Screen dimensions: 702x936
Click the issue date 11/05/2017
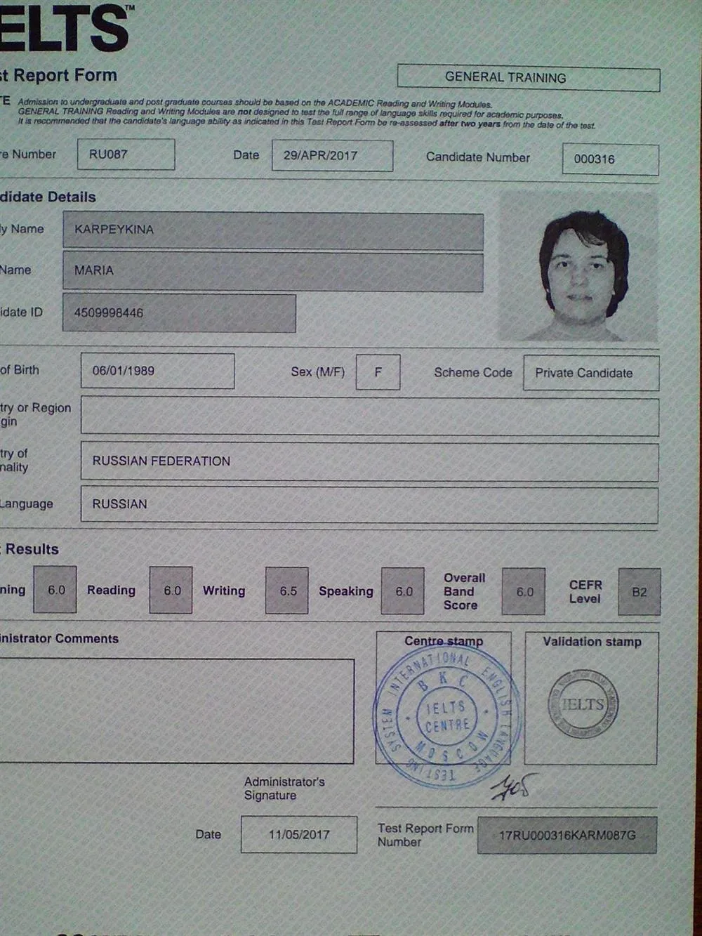point(299,834)
